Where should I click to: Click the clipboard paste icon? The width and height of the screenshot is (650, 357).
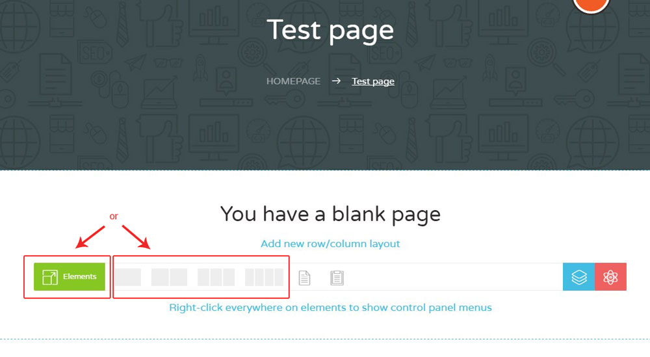(x=337, y=278)
